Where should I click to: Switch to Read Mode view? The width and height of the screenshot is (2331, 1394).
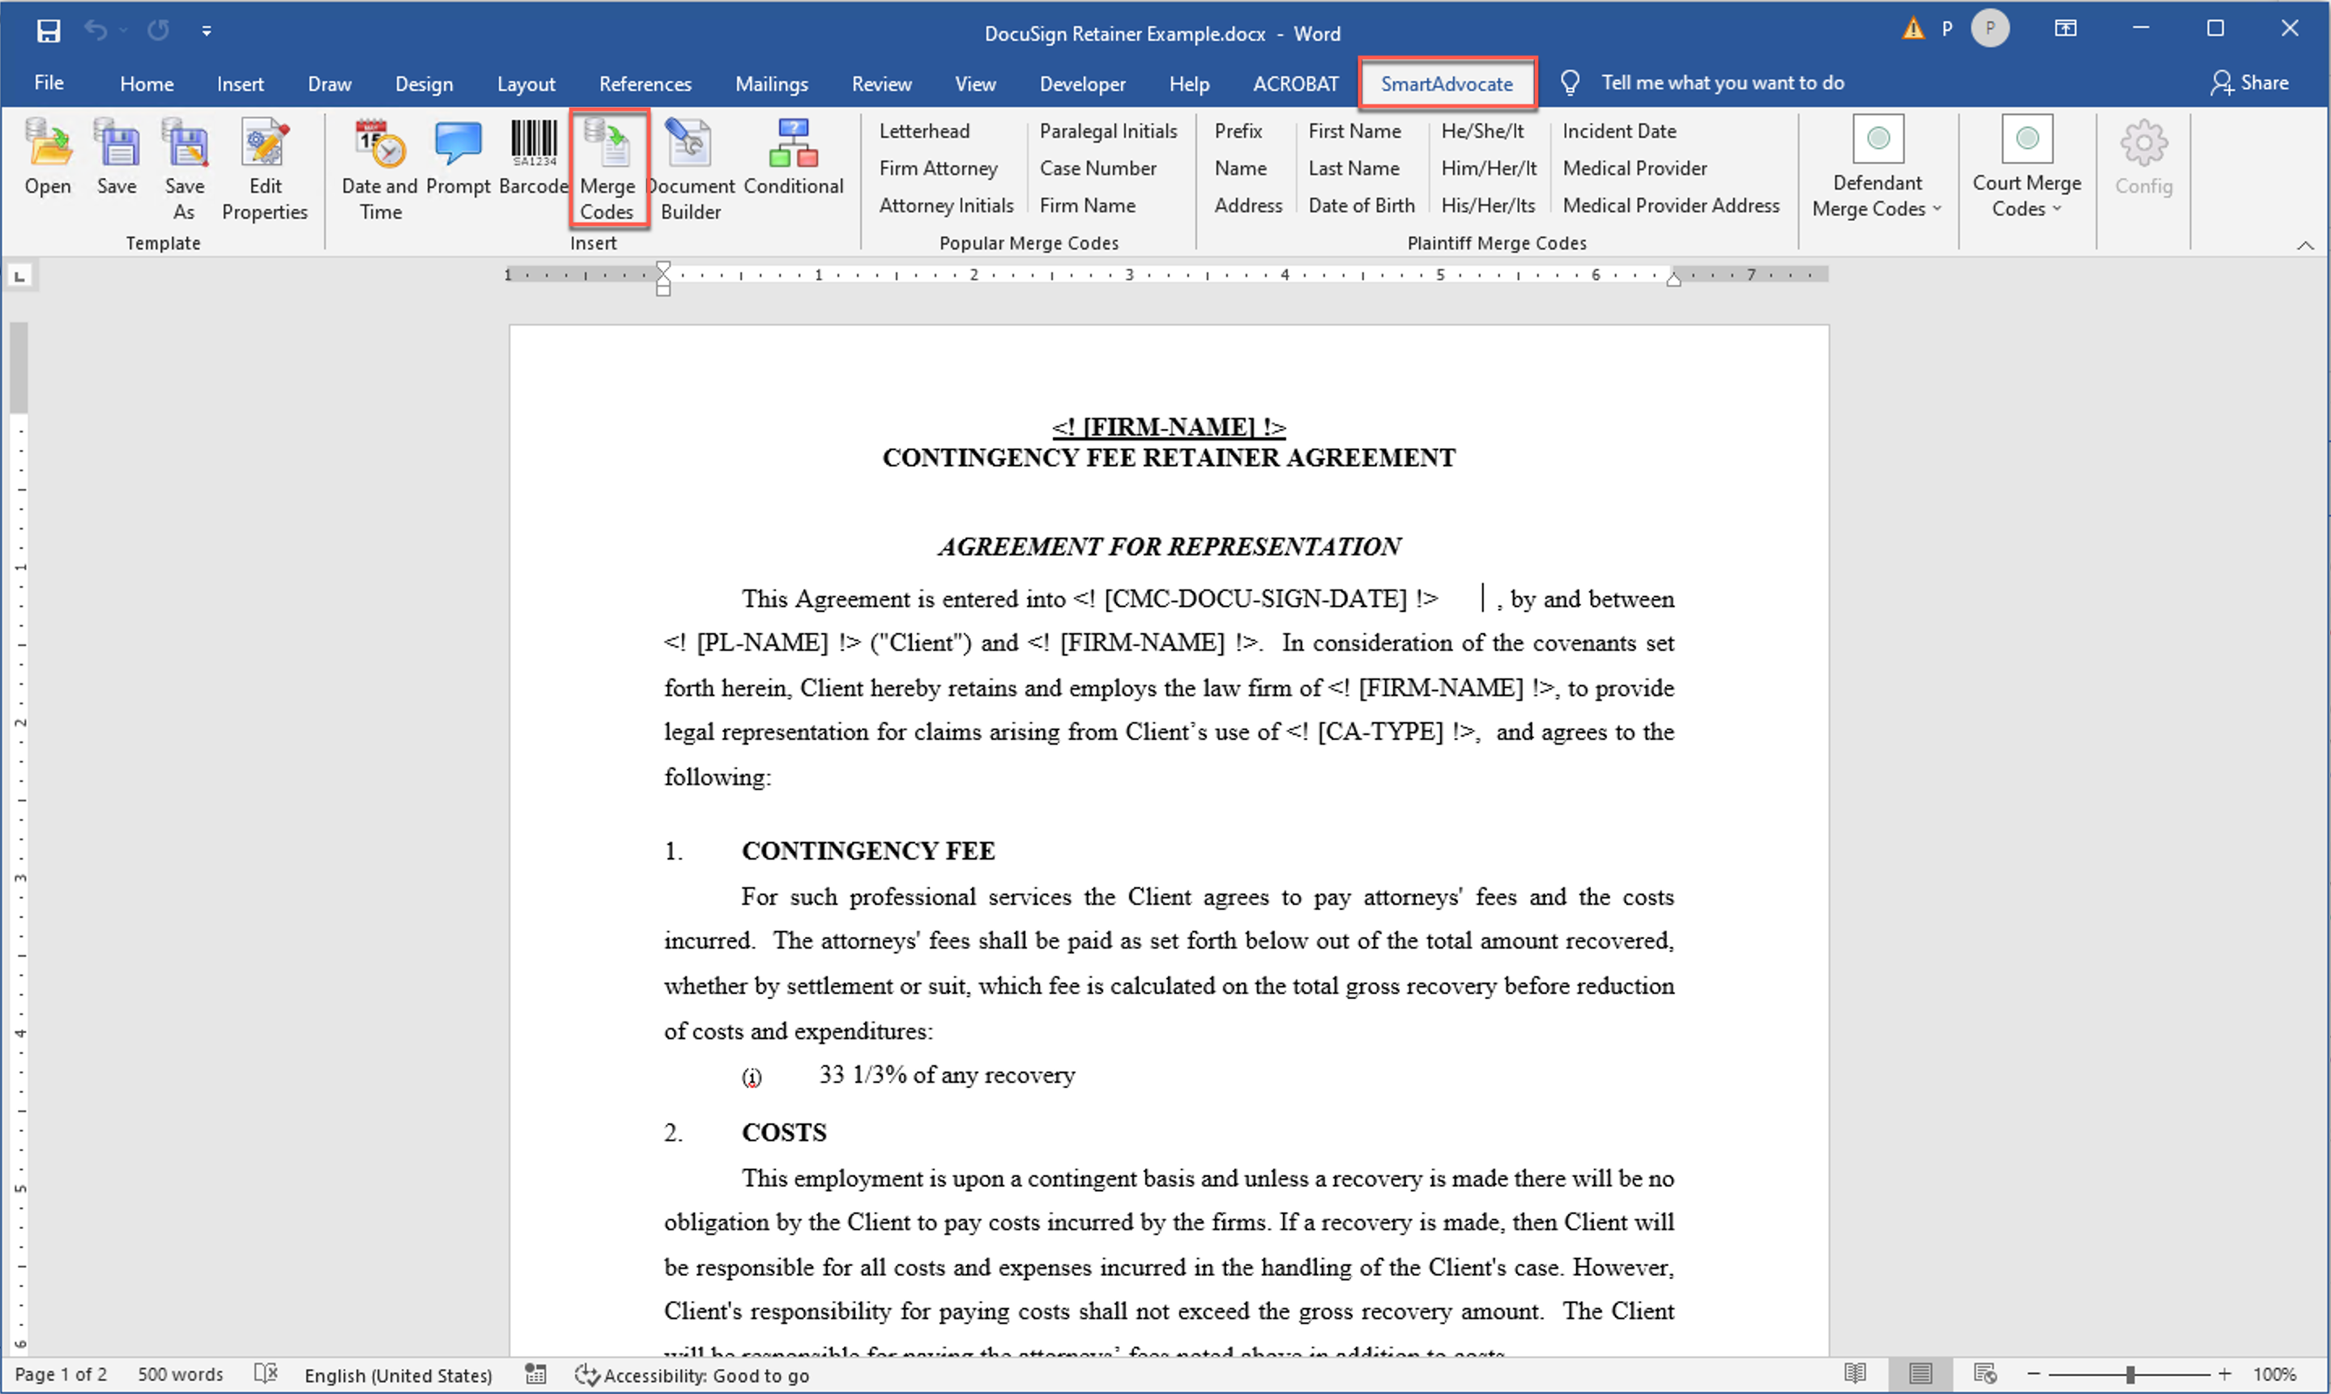pos(1855,1373)
